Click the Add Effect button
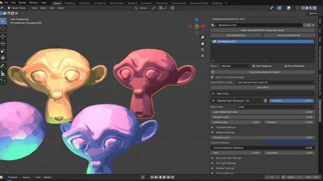This screenshot has height=181, width=323. (x=262, y=87)
